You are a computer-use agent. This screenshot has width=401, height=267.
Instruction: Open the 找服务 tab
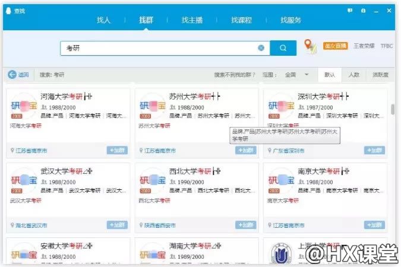coord(291,20)
